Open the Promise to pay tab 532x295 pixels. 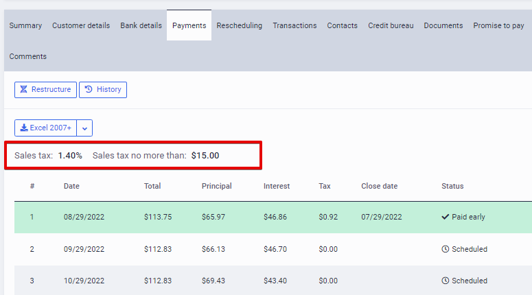[498, 25]
